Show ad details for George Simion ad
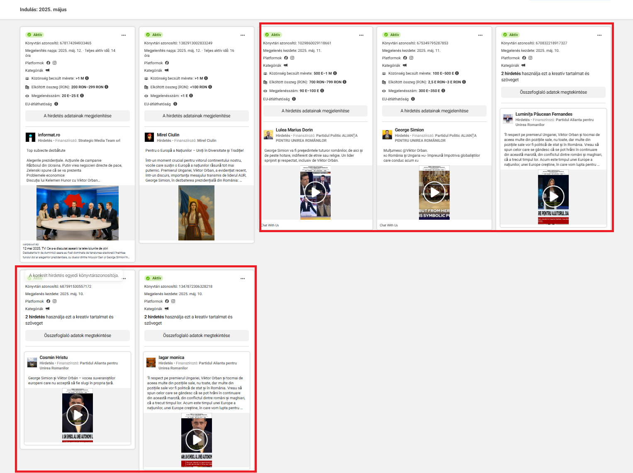This screenshot has width=633, height=473. coord(434,111)
